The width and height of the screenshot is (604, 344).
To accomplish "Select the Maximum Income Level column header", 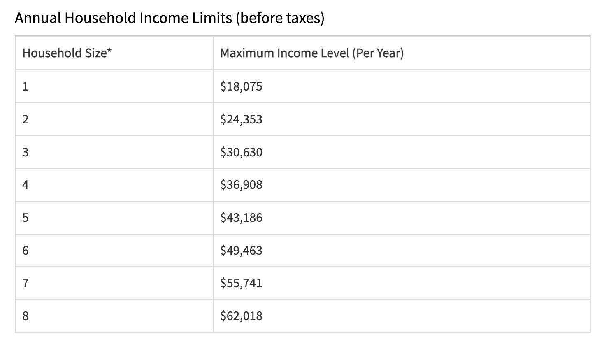I will click(x=402, y=53).
